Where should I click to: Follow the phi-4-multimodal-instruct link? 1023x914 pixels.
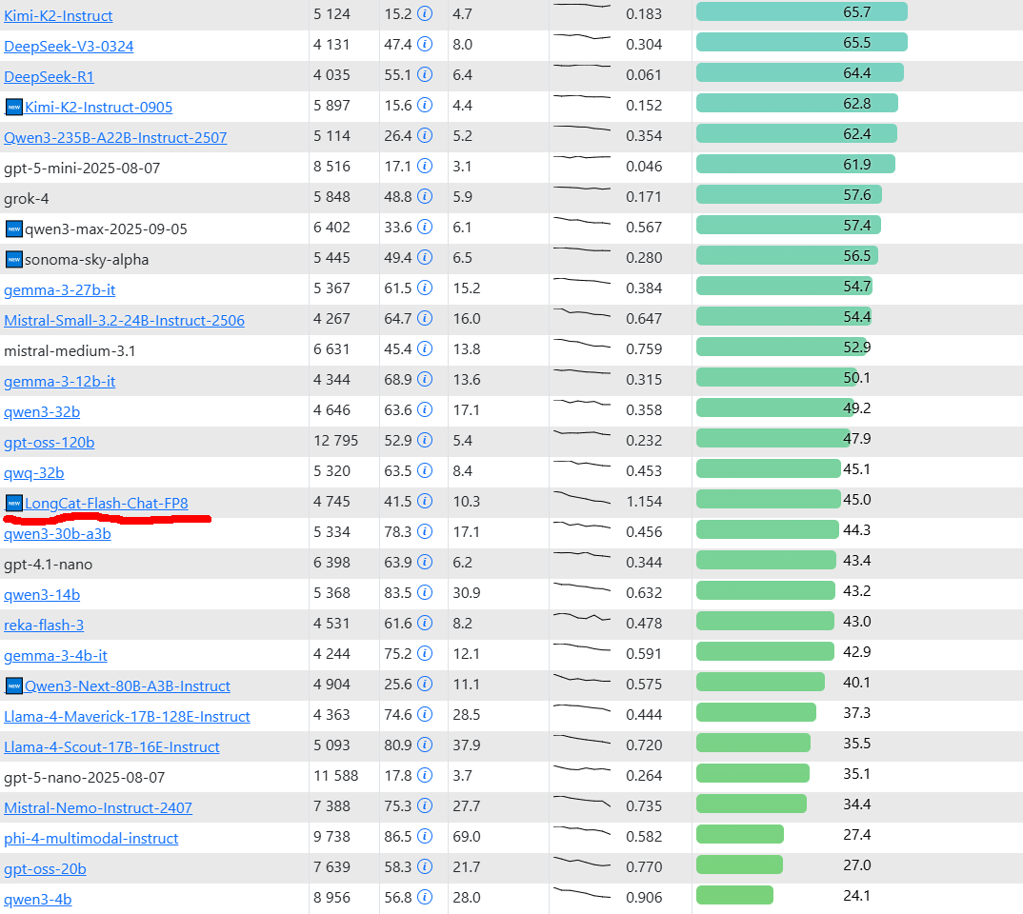click(x=90, y=839)
